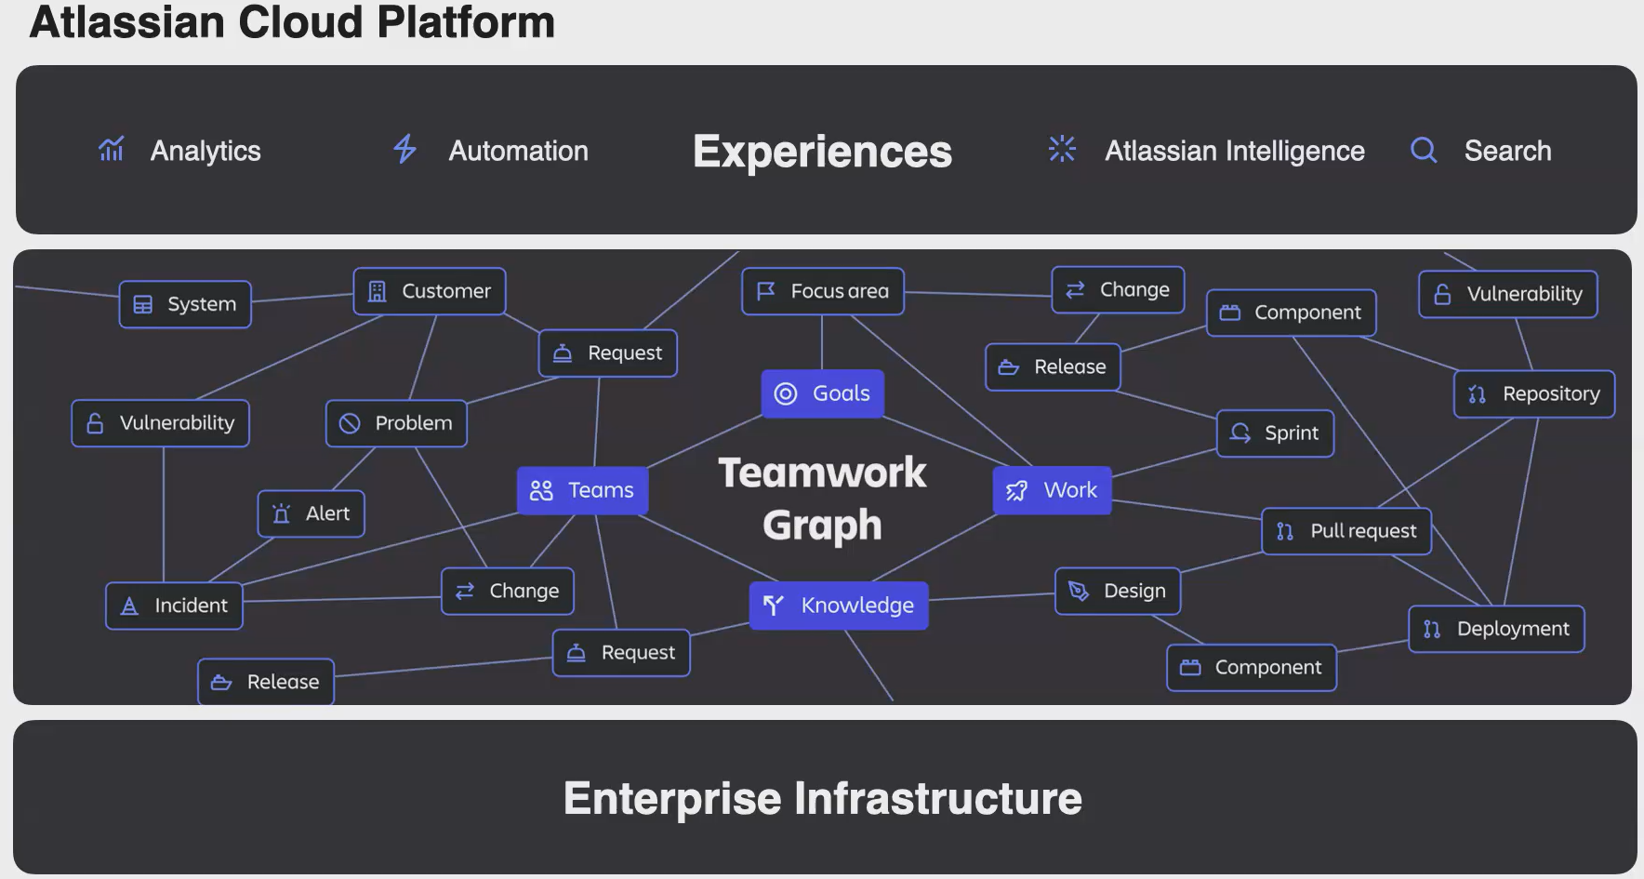Click the Goals target icon

click(786, 393)
